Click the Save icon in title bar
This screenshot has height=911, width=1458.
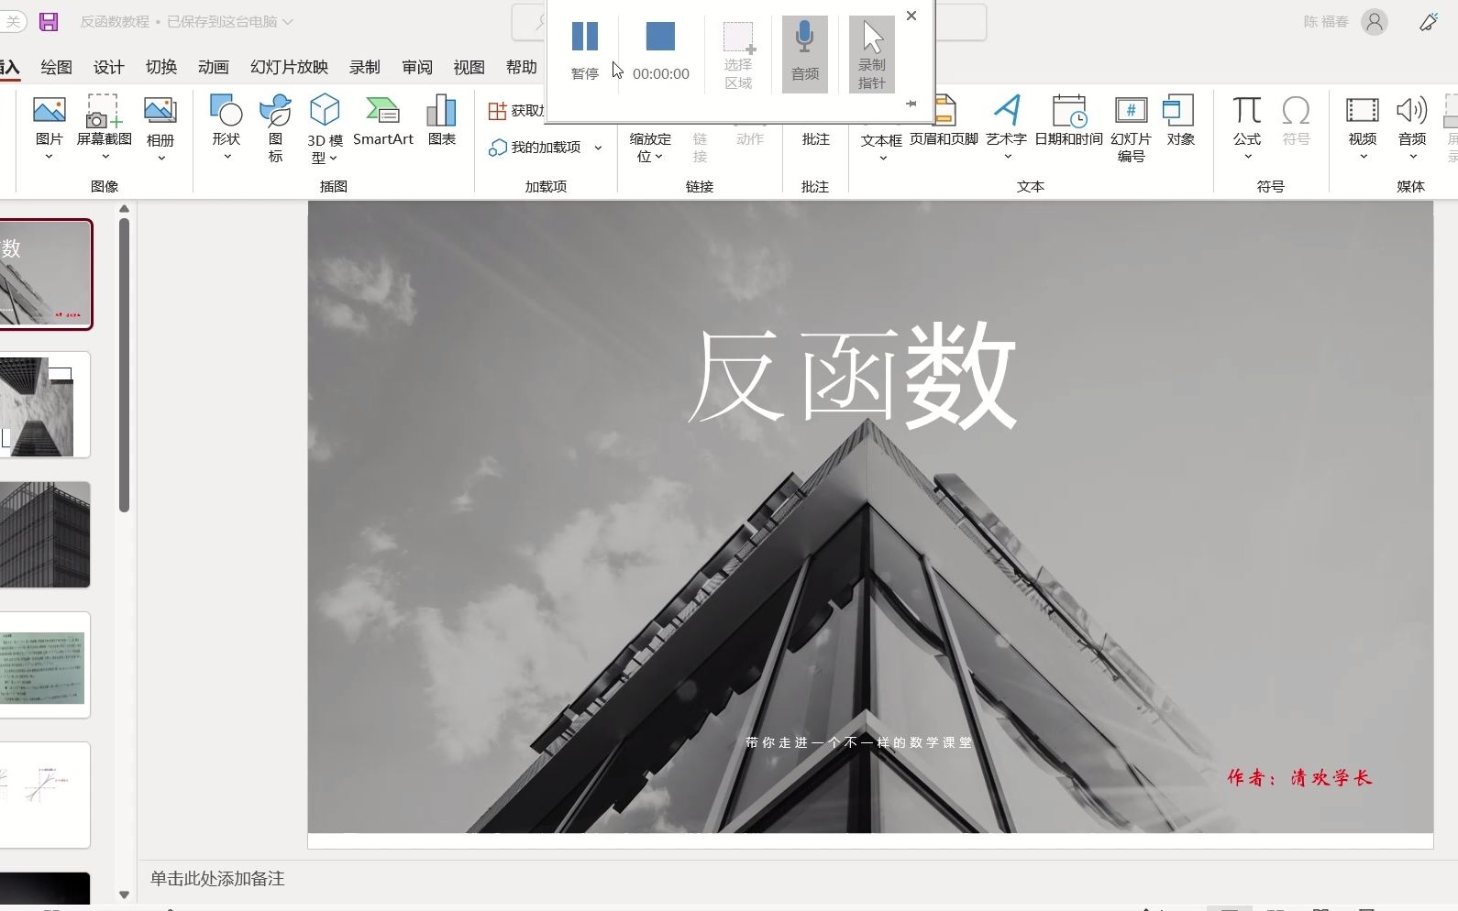49,21
